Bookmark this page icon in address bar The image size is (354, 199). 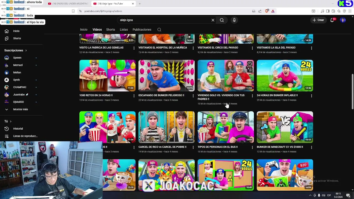73,11
